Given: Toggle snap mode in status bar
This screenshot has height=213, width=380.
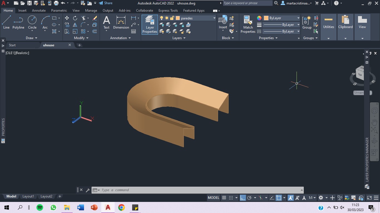Looking at the screenshot, I should click(x=231, y=198).
